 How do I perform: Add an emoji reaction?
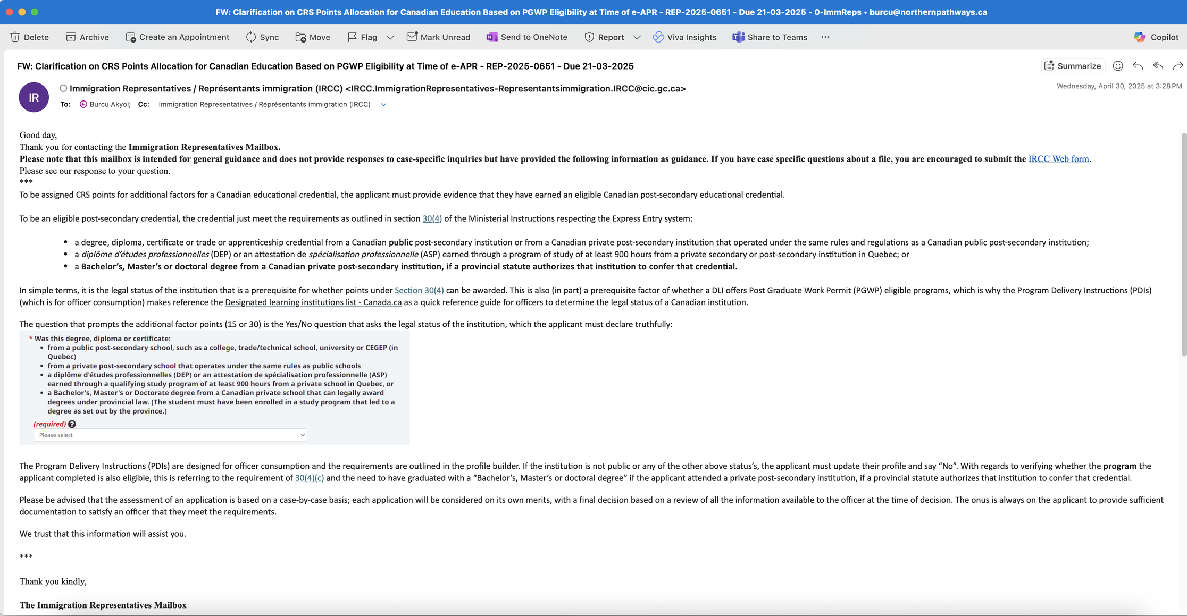(x=1118, y=66)
